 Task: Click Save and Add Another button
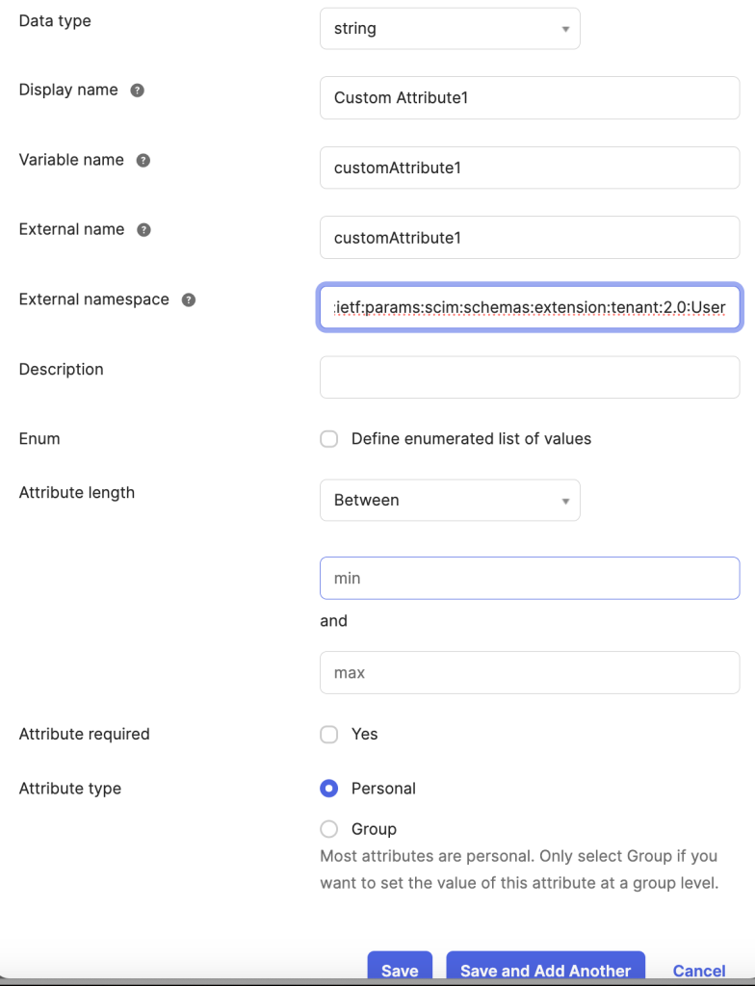(545, 969)
